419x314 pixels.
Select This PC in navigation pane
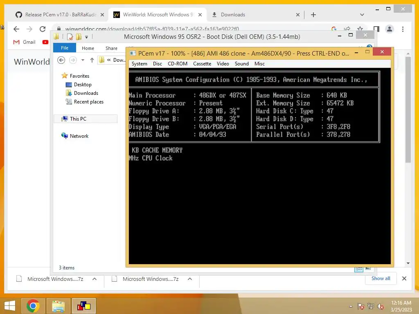coord(86,119)
